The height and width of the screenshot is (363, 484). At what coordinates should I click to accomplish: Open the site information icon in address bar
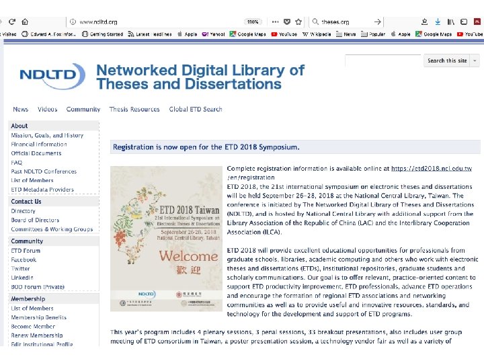click(73, 22)
